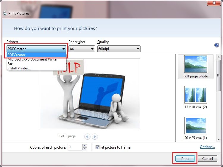Expand the Printer dropdown
This screenshot has width=223, height=167.
[x=63, y=49]
